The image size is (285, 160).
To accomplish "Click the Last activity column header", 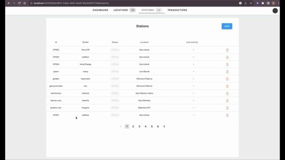I will pyautogui.click(x=192, y=42).
